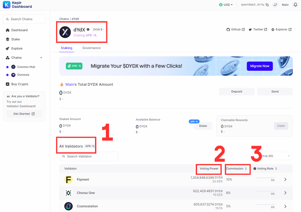Screen dimensions: 301x212
Task: Click the Search Validator field
Action: [x=89, y=156]
